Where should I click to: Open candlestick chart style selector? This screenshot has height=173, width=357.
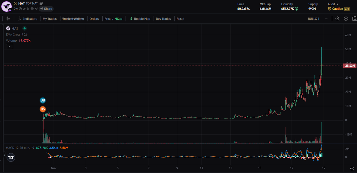[8, 18]
